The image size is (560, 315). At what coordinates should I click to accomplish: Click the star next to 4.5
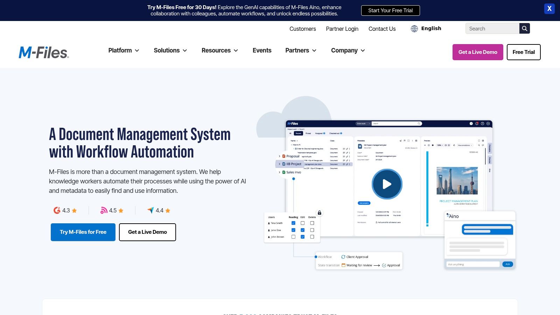tap(121, 210)
